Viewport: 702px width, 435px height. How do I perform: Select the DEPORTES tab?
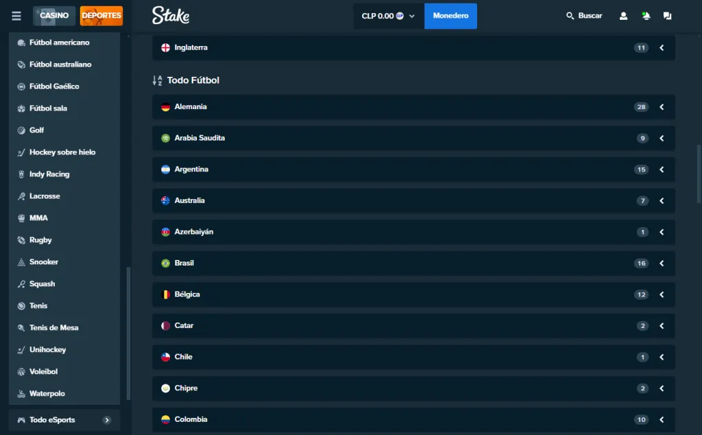coord(101,15)
